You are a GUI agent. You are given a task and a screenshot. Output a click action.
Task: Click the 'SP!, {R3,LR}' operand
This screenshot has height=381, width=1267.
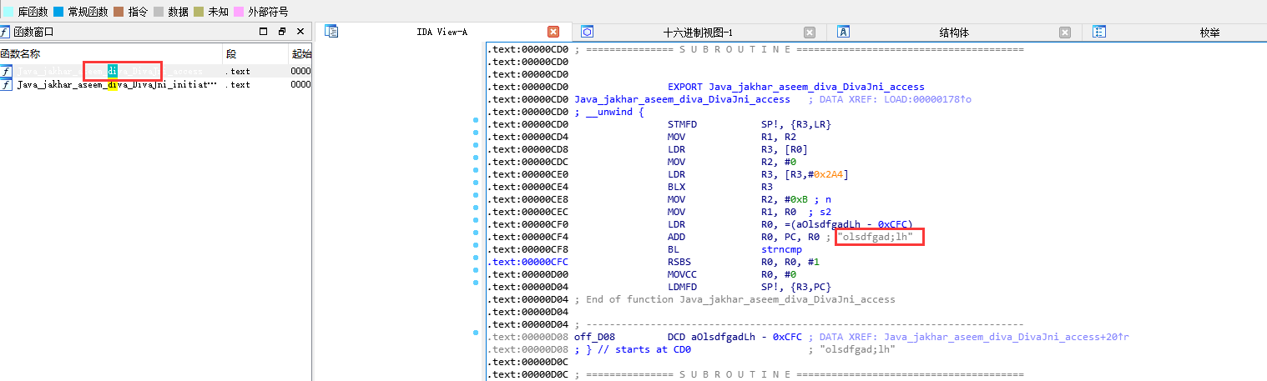pos(796,124)
